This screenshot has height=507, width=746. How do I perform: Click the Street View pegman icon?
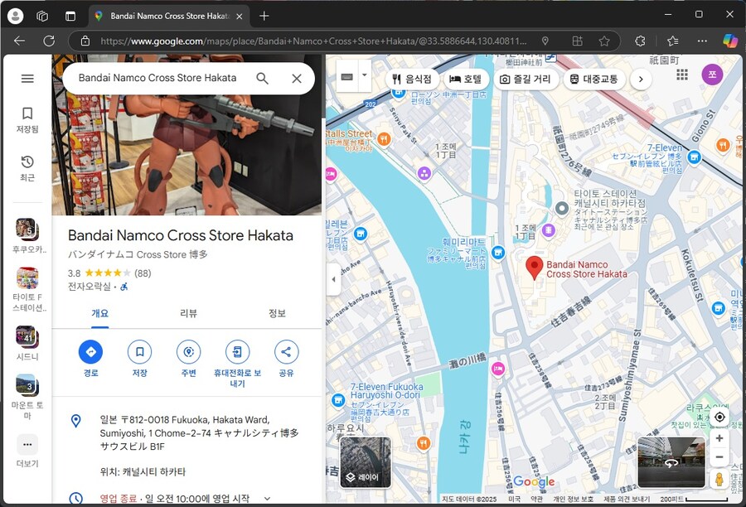click(x=719, y=479)
